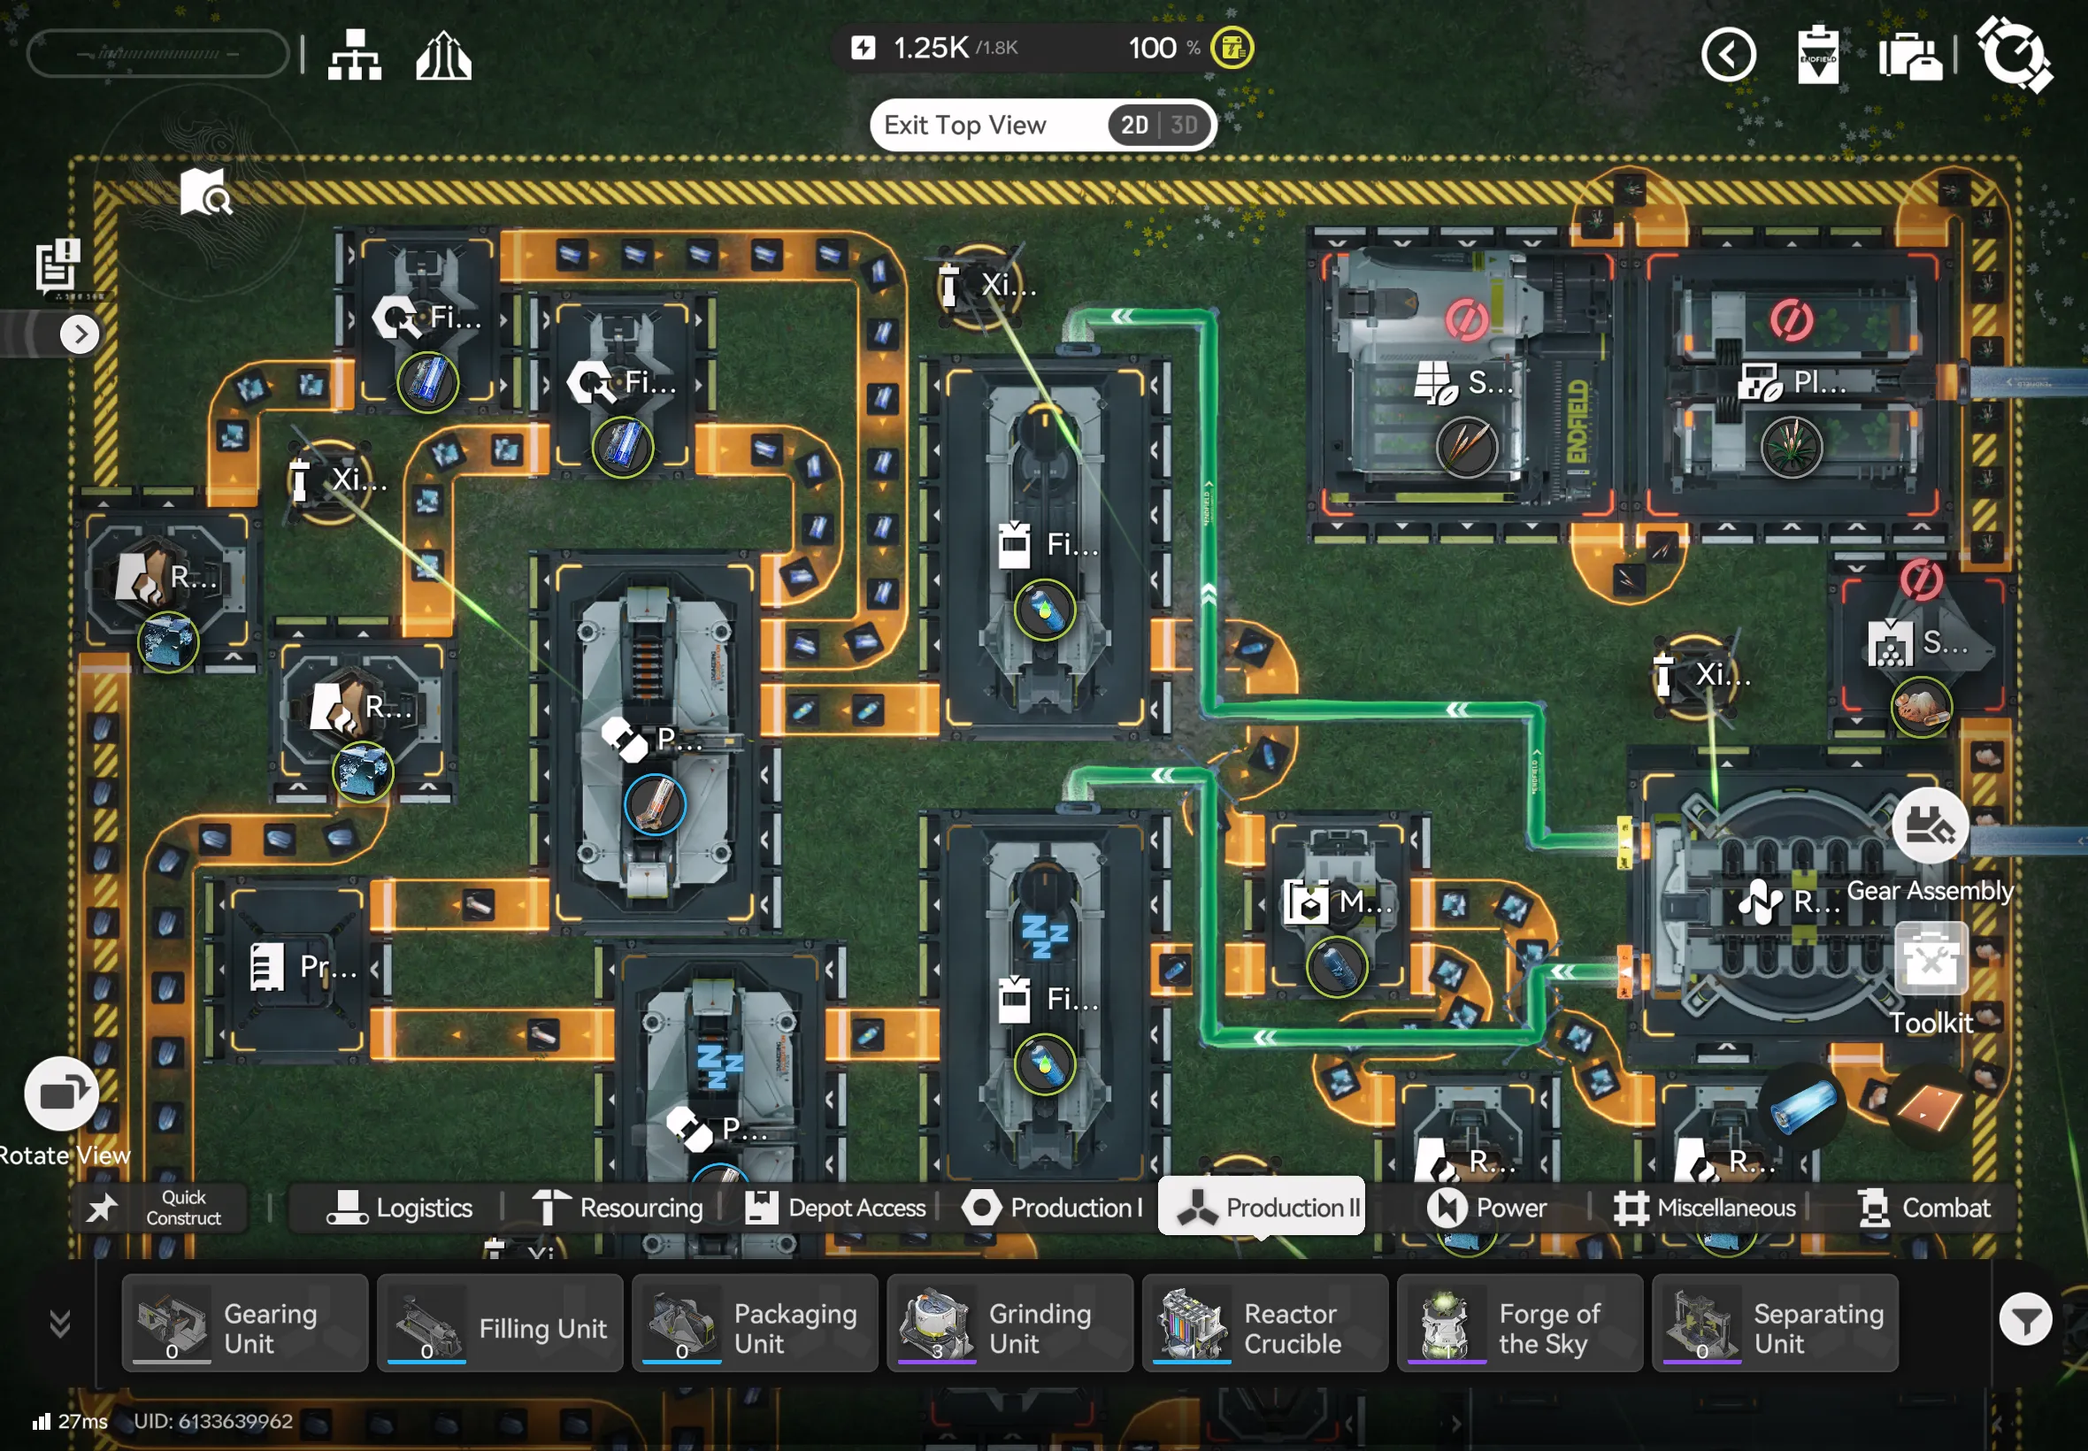Open the Depot Access category tab

835,1208
